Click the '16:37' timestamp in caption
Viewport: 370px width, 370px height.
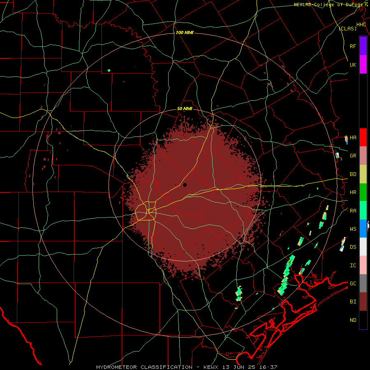pos(268,367)
